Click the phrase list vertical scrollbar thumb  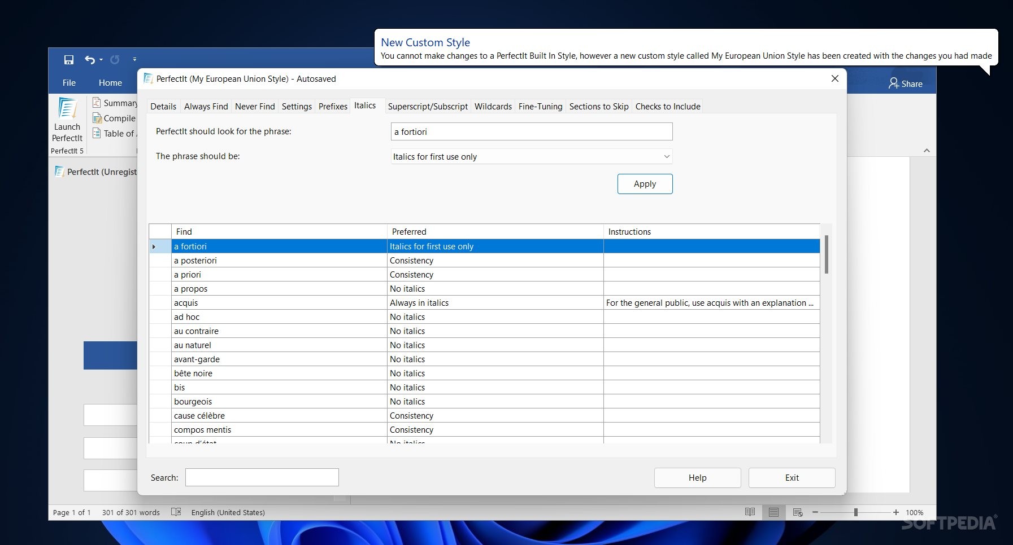[x=827, y=254]
